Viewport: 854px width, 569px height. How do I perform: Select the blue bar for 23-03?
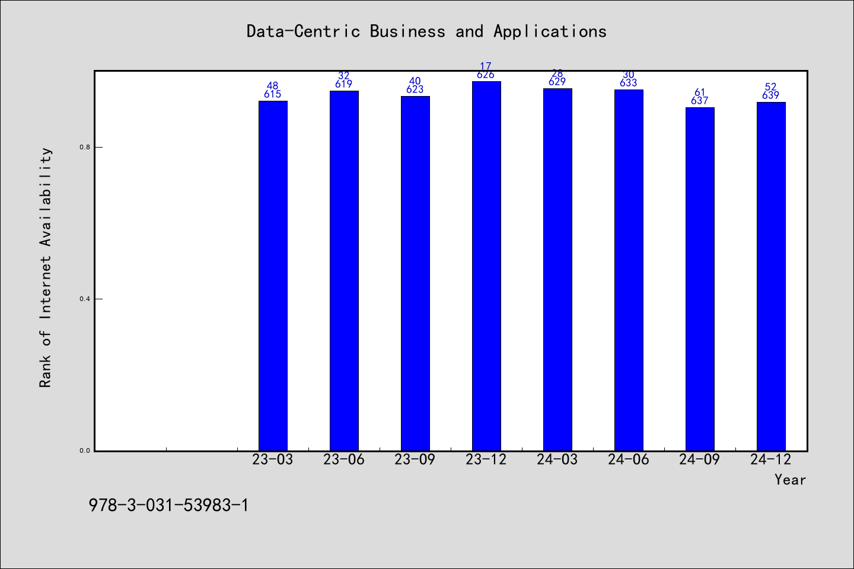tap(273, 276)
